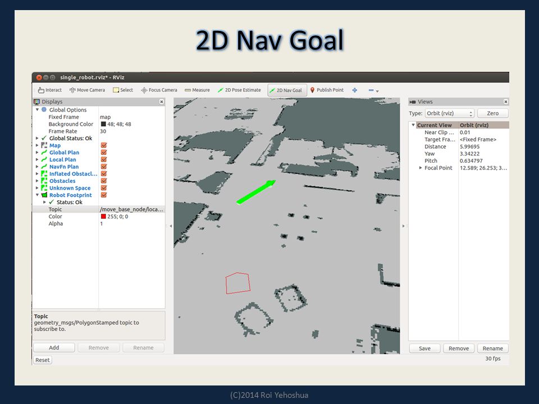Viewport: 539px width, 404px height.
Task: Click the Map display icon
Action: coord(44,145)
